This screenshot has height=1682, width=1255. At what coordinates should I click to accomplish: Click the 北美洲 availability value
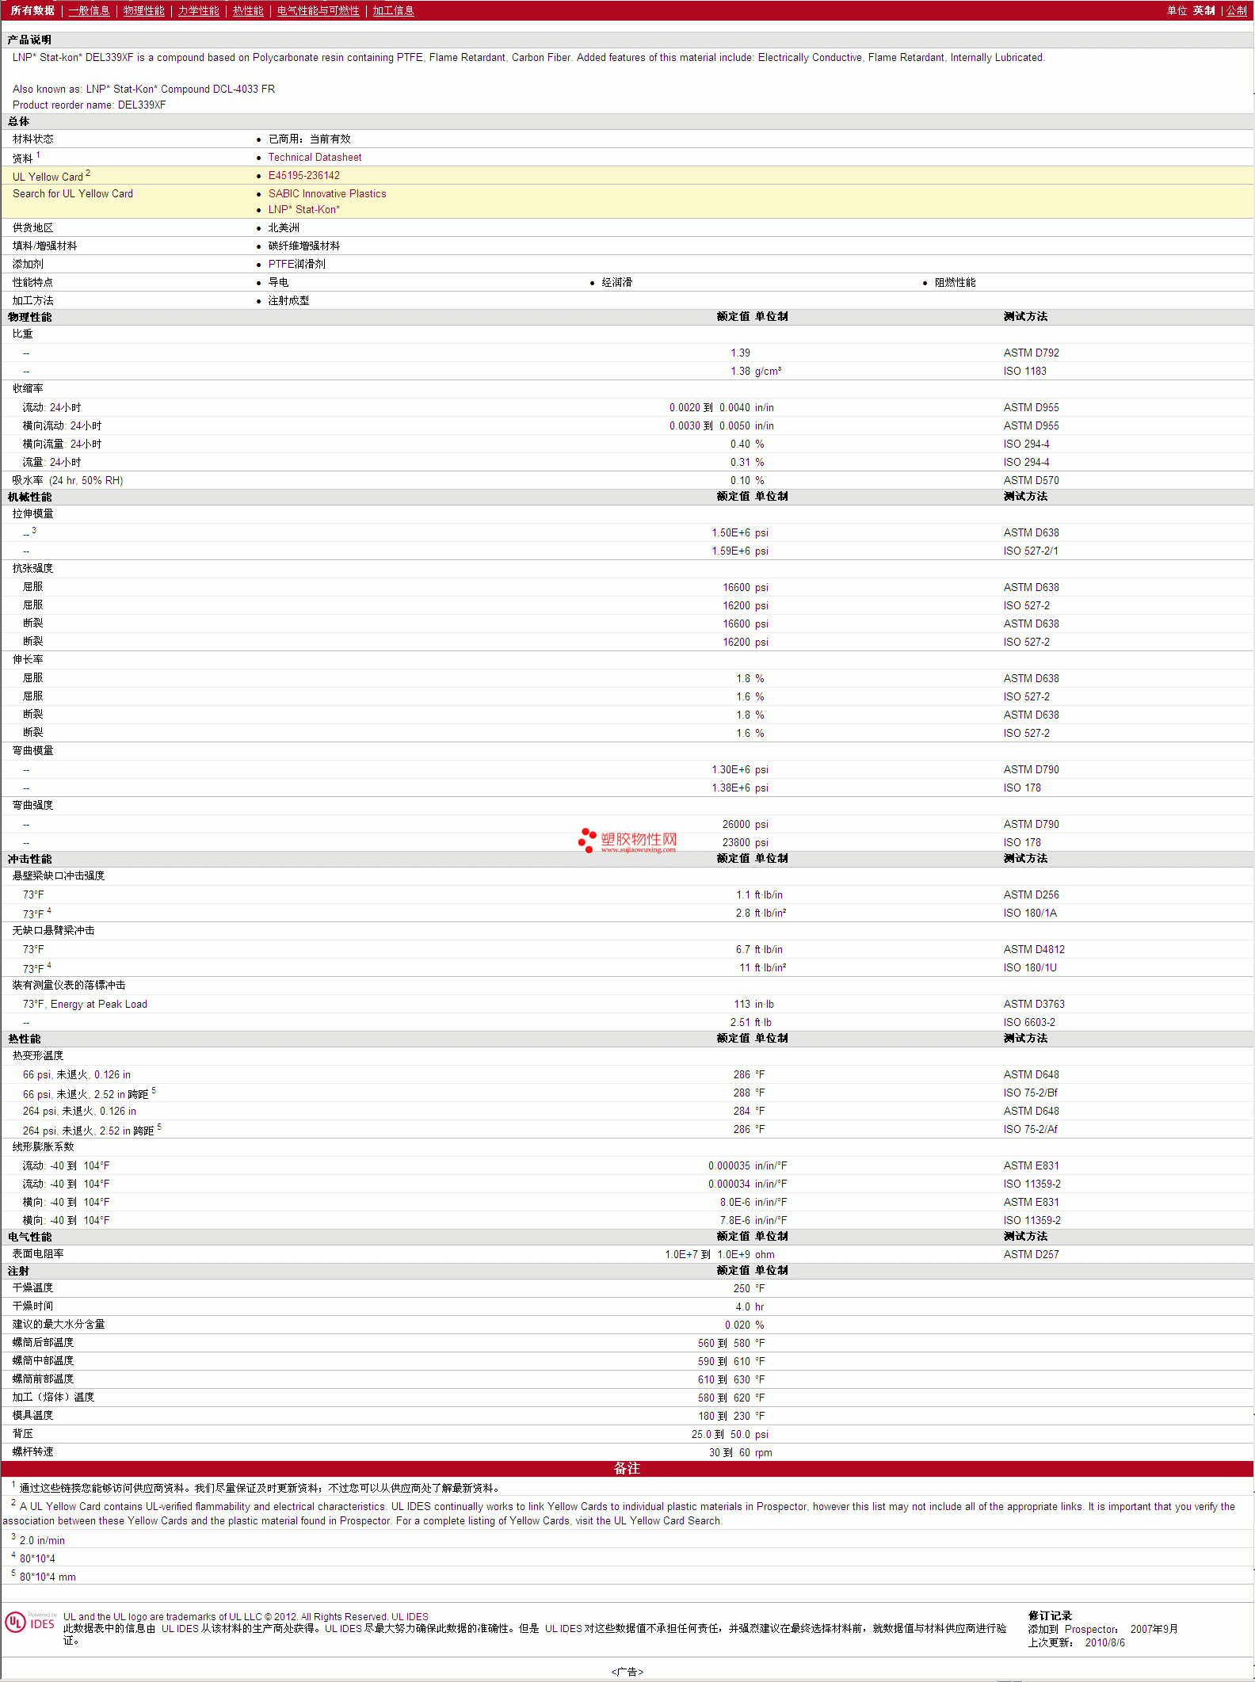[284, 228]
